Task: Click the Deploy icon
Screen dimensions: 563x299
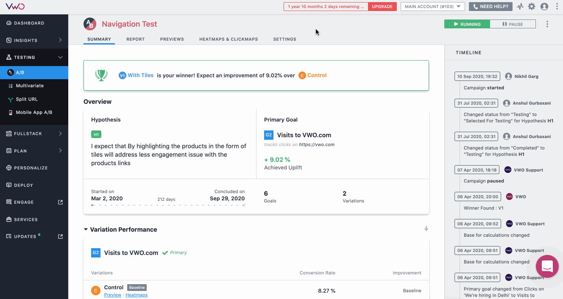Action: coord(9,185)
